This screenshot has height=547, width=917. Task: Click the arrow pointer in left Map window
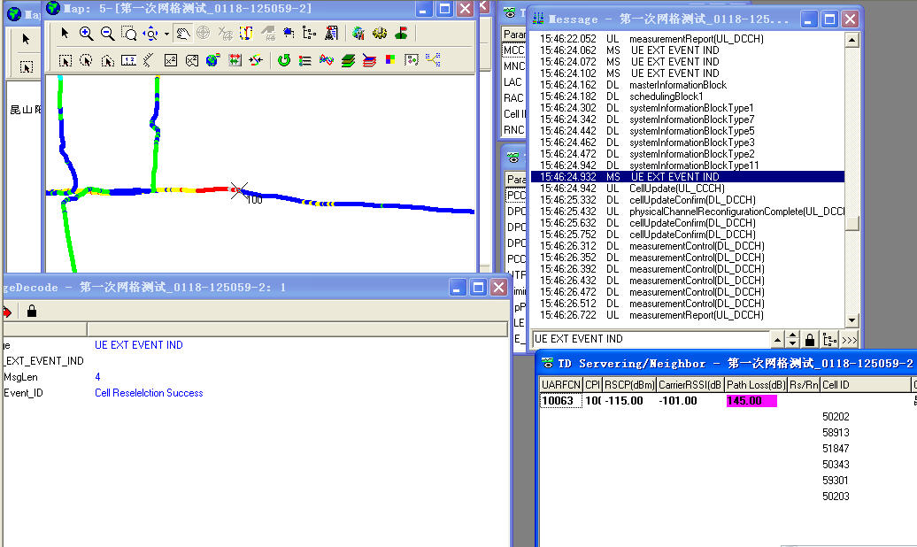pyautogui.click(x=26, y=39)
